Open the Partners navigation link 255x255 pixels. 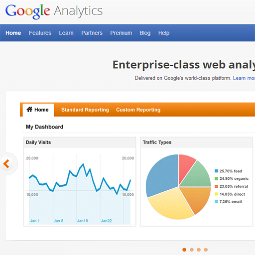tap(92, 33)
